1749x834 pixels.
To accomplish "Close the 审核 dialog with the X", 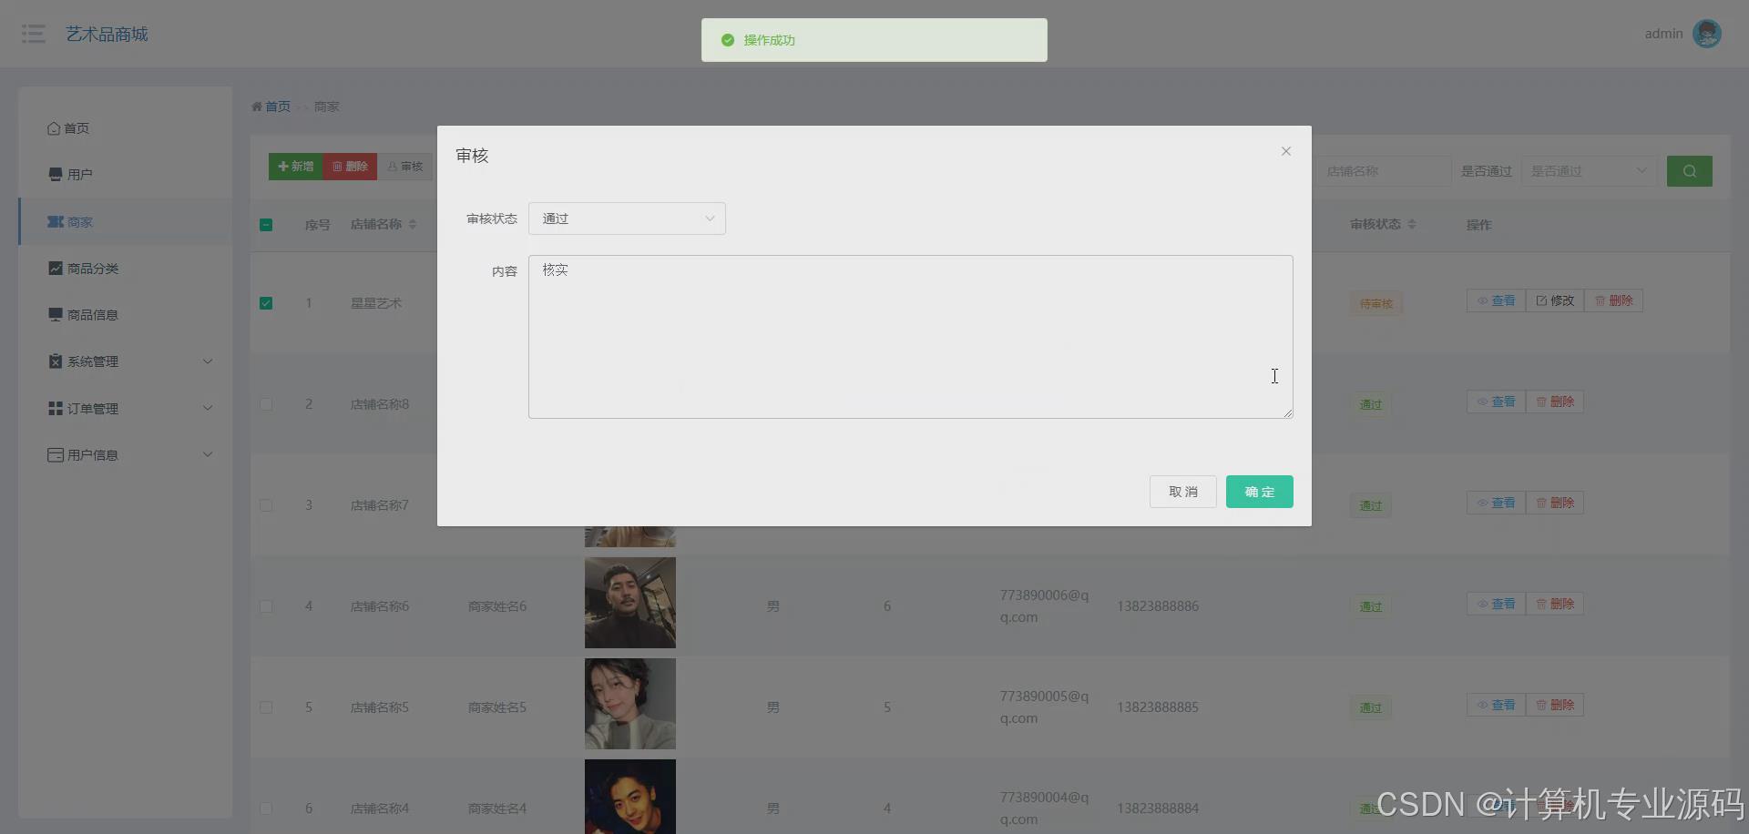I will click(1285, 151).
